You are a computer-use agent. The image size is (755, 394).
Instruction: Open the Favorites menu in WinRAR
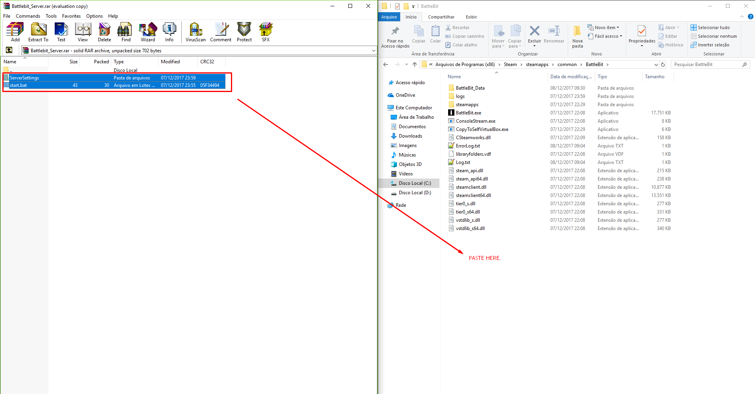tap(71, 16)
